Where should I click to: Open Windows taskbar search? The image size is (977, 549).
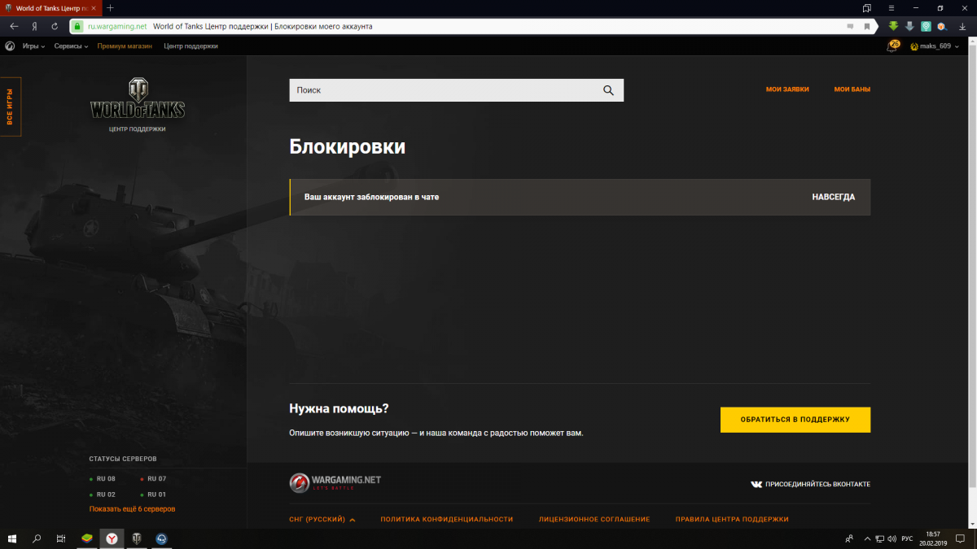click(37, 538)
